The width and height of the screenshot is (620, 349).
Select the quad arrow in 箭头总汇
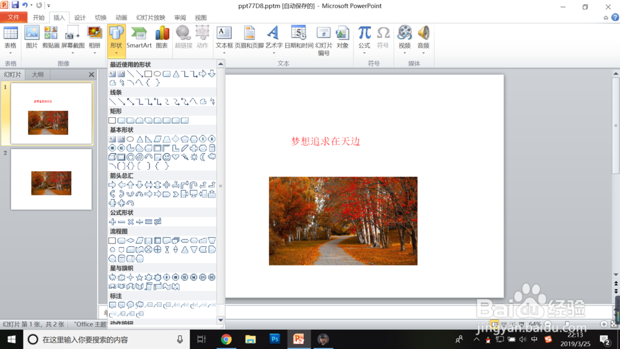point(166,185)
